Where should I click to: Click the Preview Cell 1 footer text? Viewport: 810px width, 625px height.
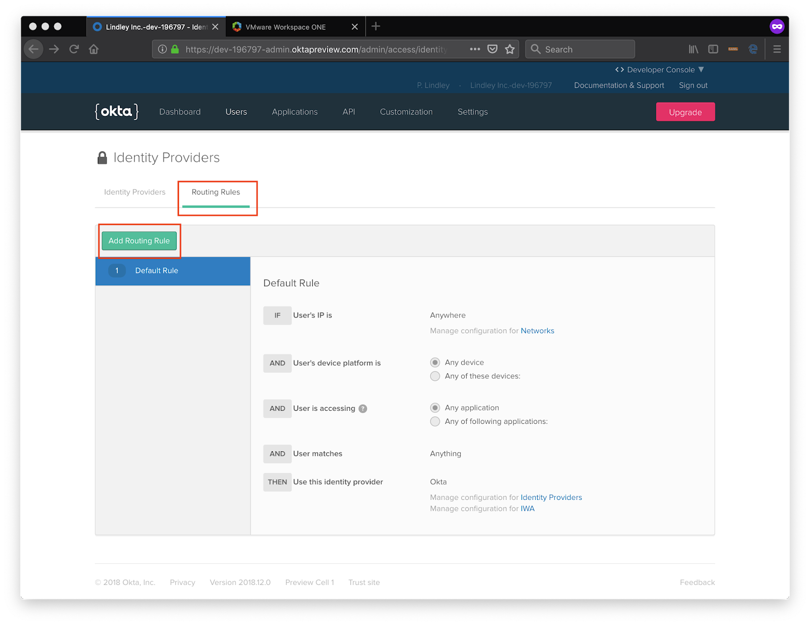point(309,582)
